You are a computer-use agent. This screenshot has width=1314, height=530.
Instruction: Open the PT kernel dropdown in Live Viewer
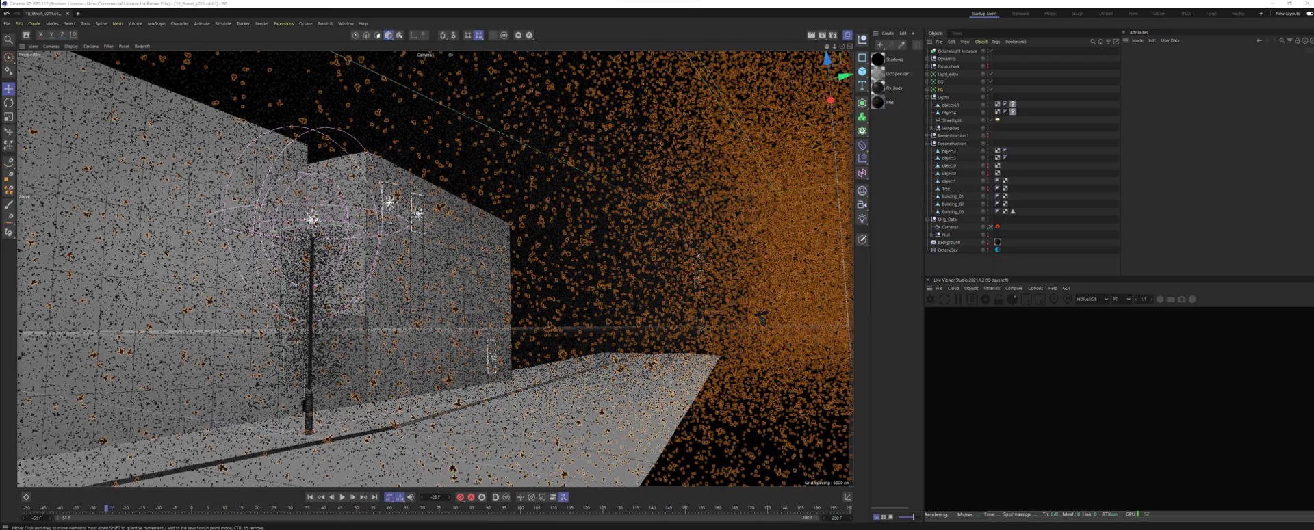coord(1121,300)
